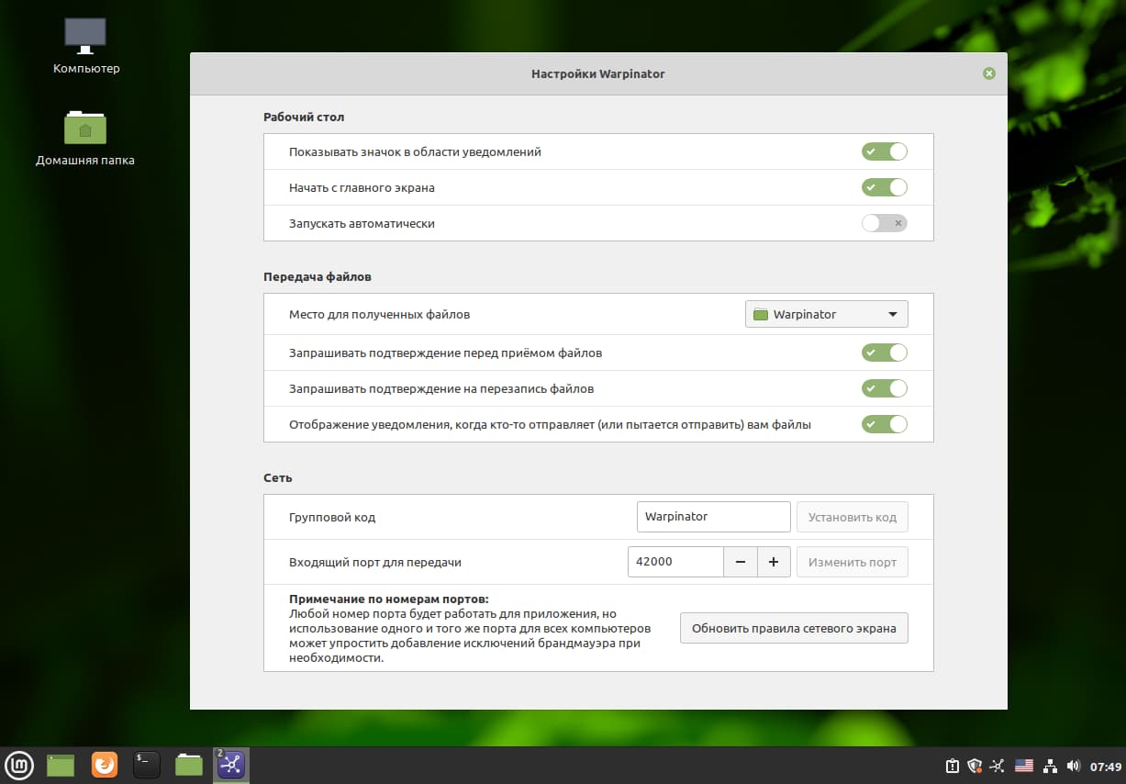Open the network connection tray icon
The image size is (1126, 784).
coord(1050,766)
